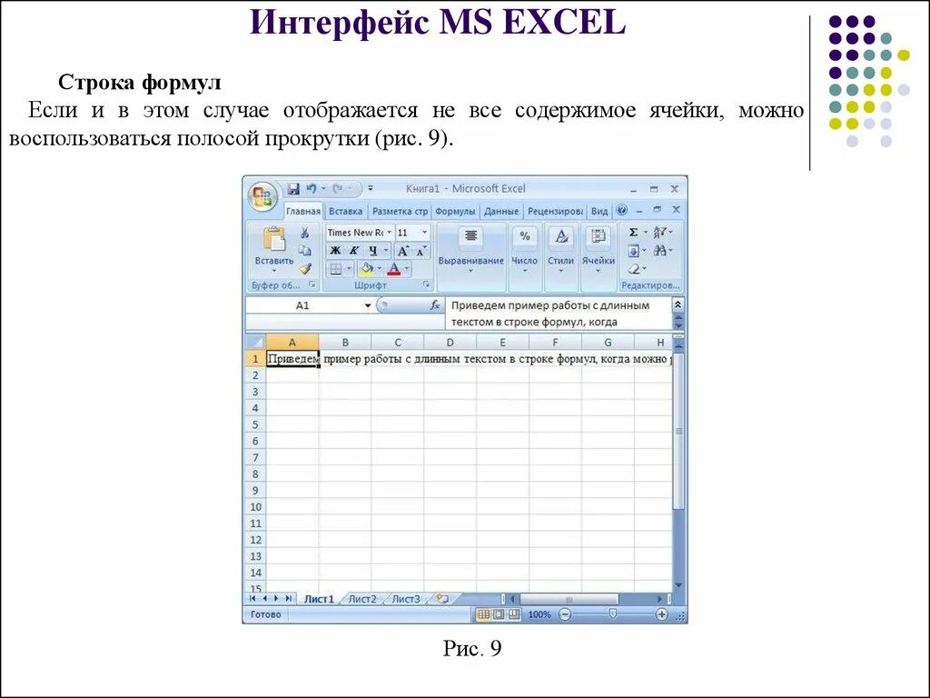Click the Fill down arrow icon
Image resolution: width=930 pixels, height=698 pixels.
click(633, 251)
